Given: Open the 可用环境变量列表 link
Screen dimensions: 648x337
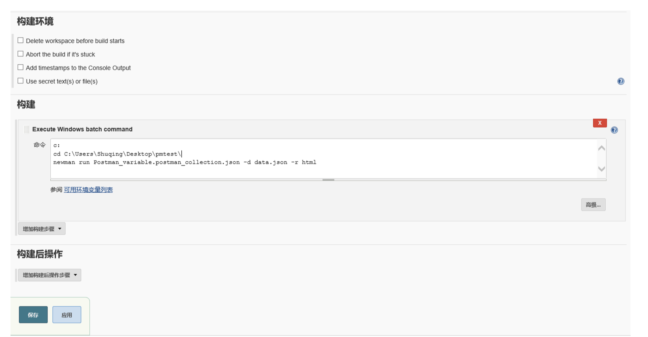Looking at the screenshot, I should click(88, 190).
